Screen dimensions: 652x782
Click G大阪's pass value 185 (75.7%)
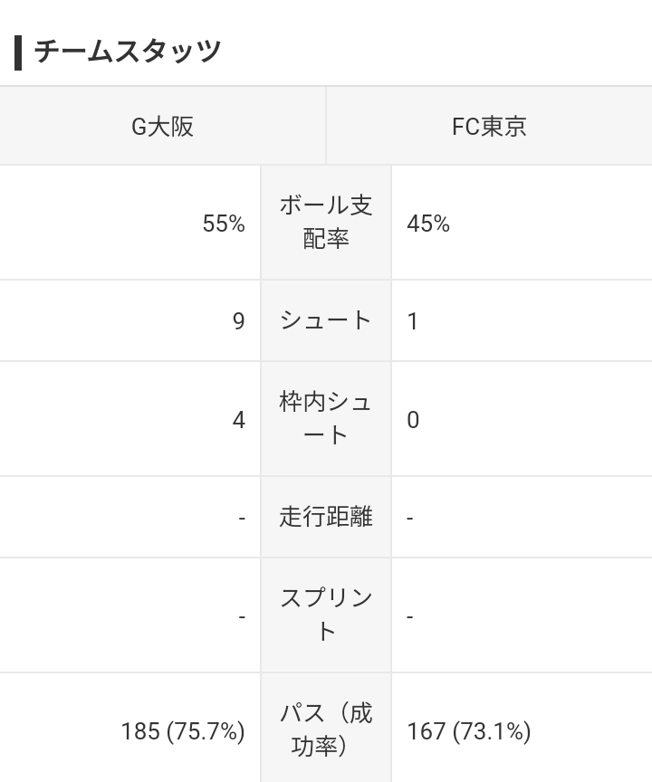tap(183, 731)
